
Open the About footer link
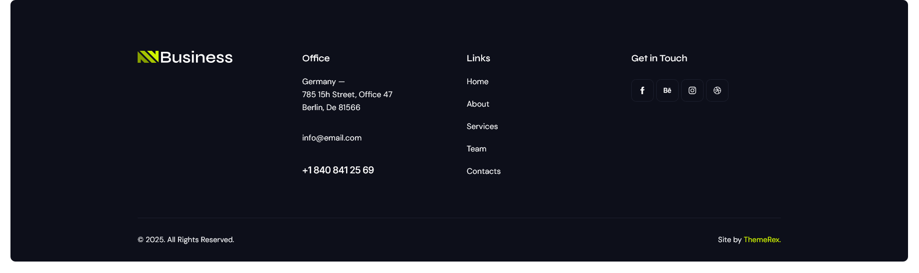[478, 104]
